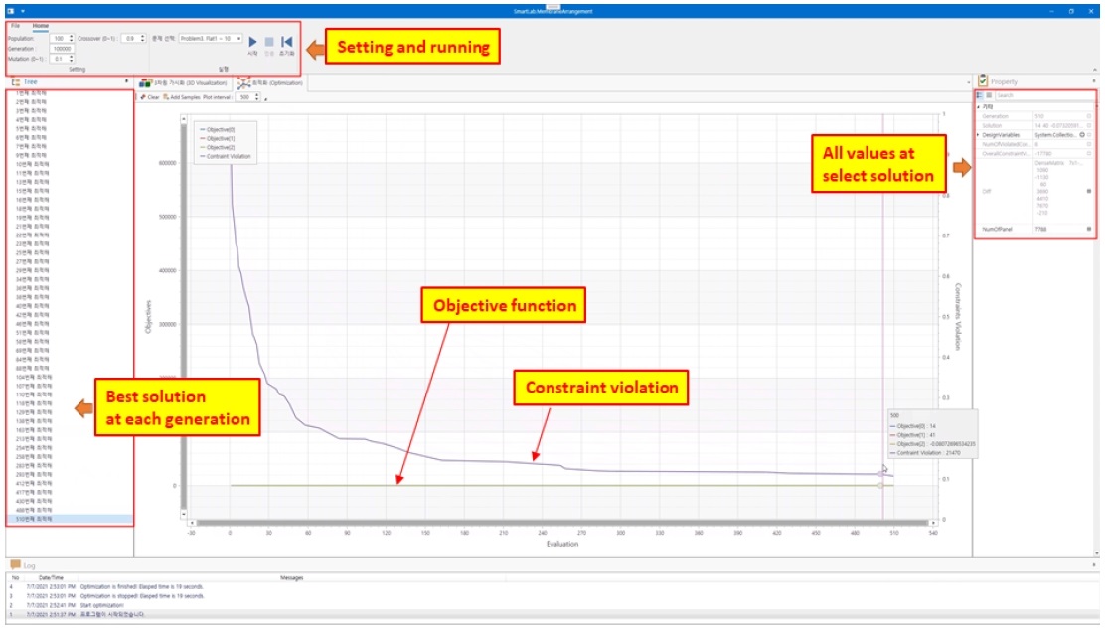Switch the property grid to categorized view
Viewport: 1105px width, 628px height.
pyautogui.click(x=980, y=95)
